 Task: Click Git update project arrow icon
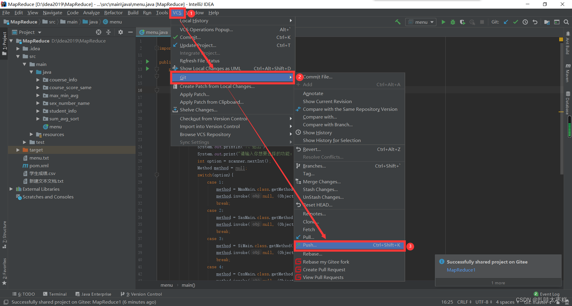point(506,22)
